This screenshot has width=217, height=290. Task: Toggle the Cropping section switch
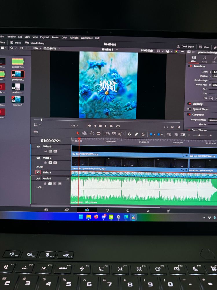[189, 104]
